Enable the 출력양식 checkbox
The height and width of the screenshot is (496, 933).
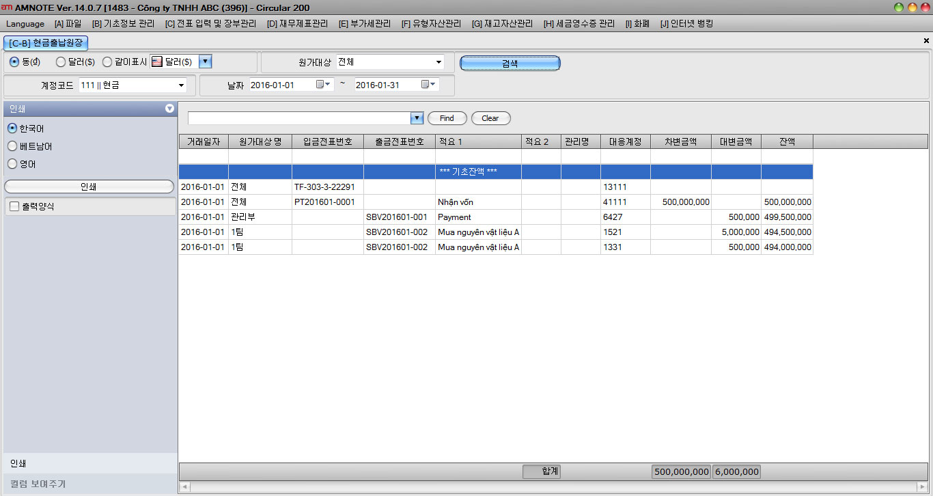14,206
